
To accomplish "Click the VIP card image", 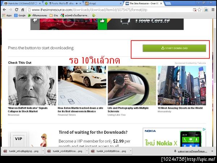I will (x=18, y=139).
